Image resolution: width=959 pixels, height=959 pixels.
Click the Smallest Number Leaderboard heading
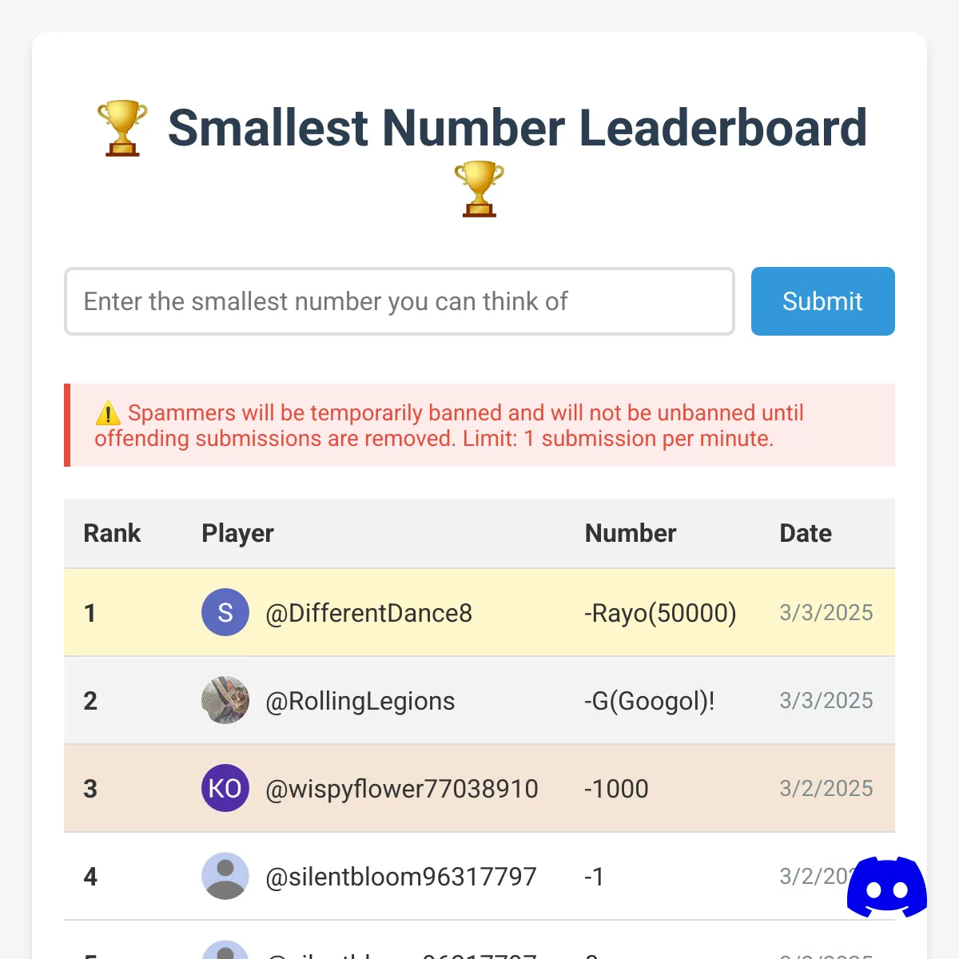click(x=517, y=128)
